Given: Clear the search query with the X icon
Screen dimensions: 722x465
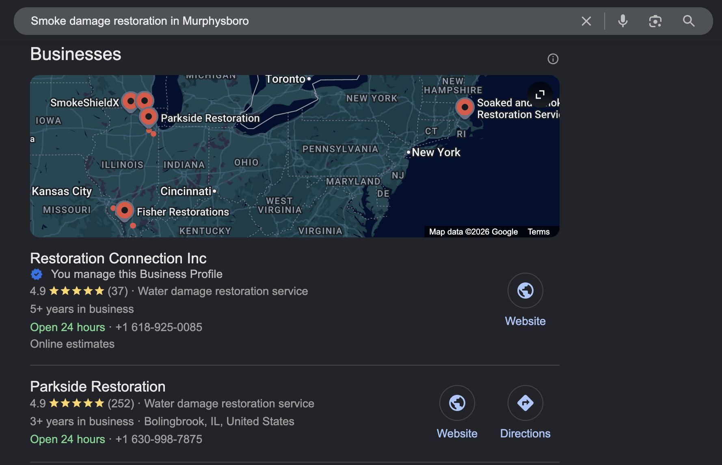Looking at the screenshot, I should (586, 21).
